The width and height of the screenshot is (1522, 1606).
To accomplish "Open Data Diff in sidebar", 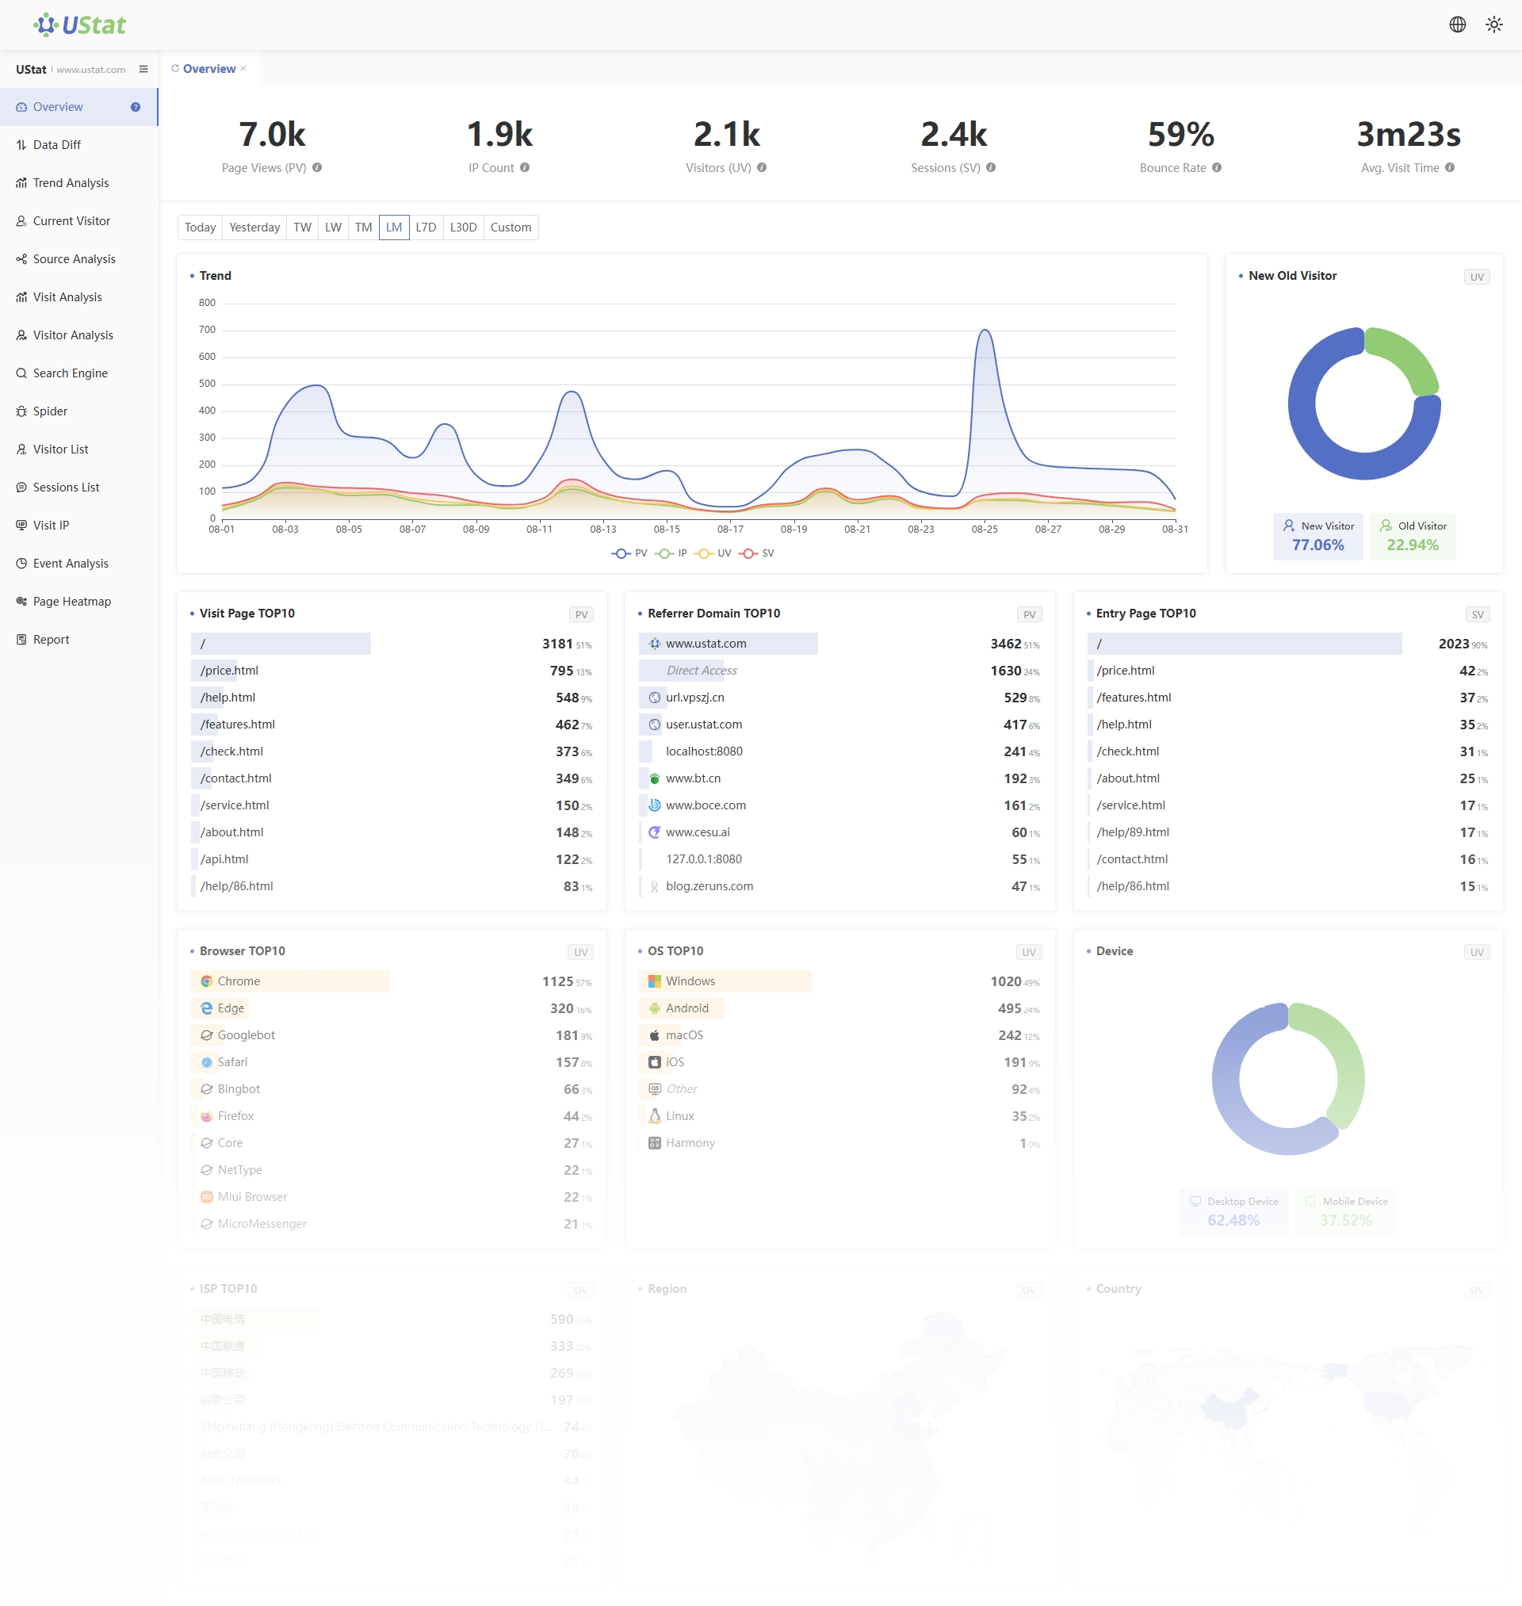I will click(57, 144).
